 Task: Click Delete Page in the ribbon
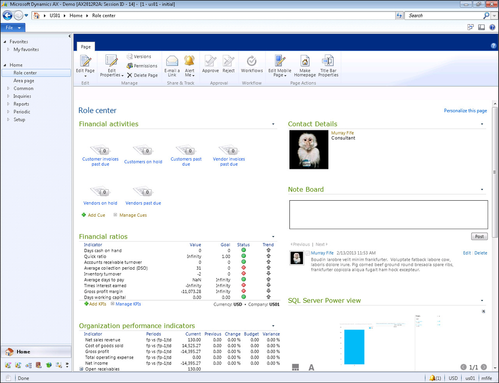[x=142, y=75]
